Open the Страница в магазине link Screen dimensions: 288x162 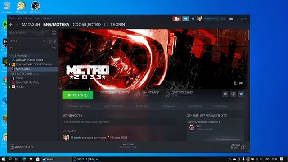click(78, 106)
